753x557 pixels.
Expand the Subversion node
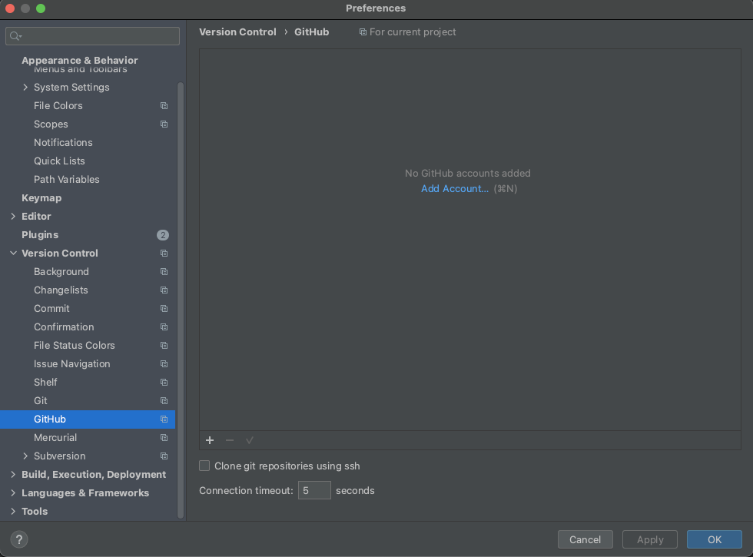(x=25, y=456)
